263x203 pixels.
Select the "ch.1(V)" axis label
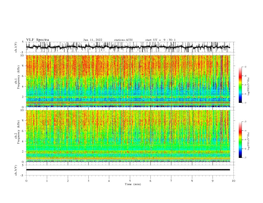16,47
